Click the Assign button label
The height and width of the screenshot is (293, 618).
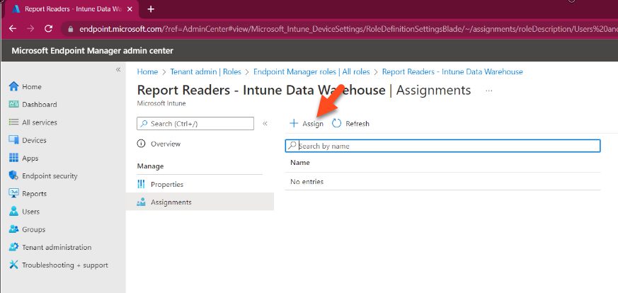coord(313,124)
